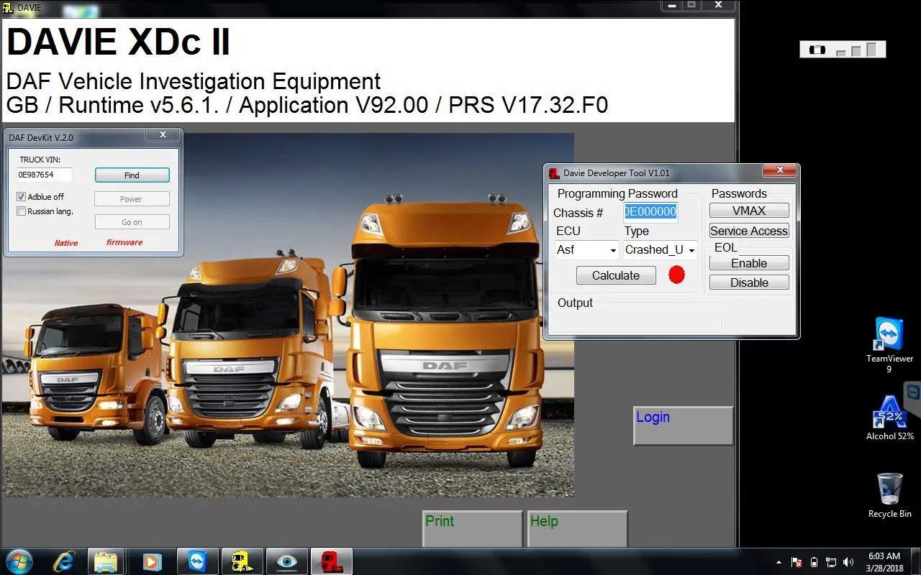Click the red status indicator circle

676,275
